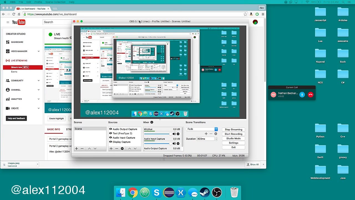Open transition properties gear under Fade
Screen dimensions: 355x200
pyautogui.click(x=215, y=134)
